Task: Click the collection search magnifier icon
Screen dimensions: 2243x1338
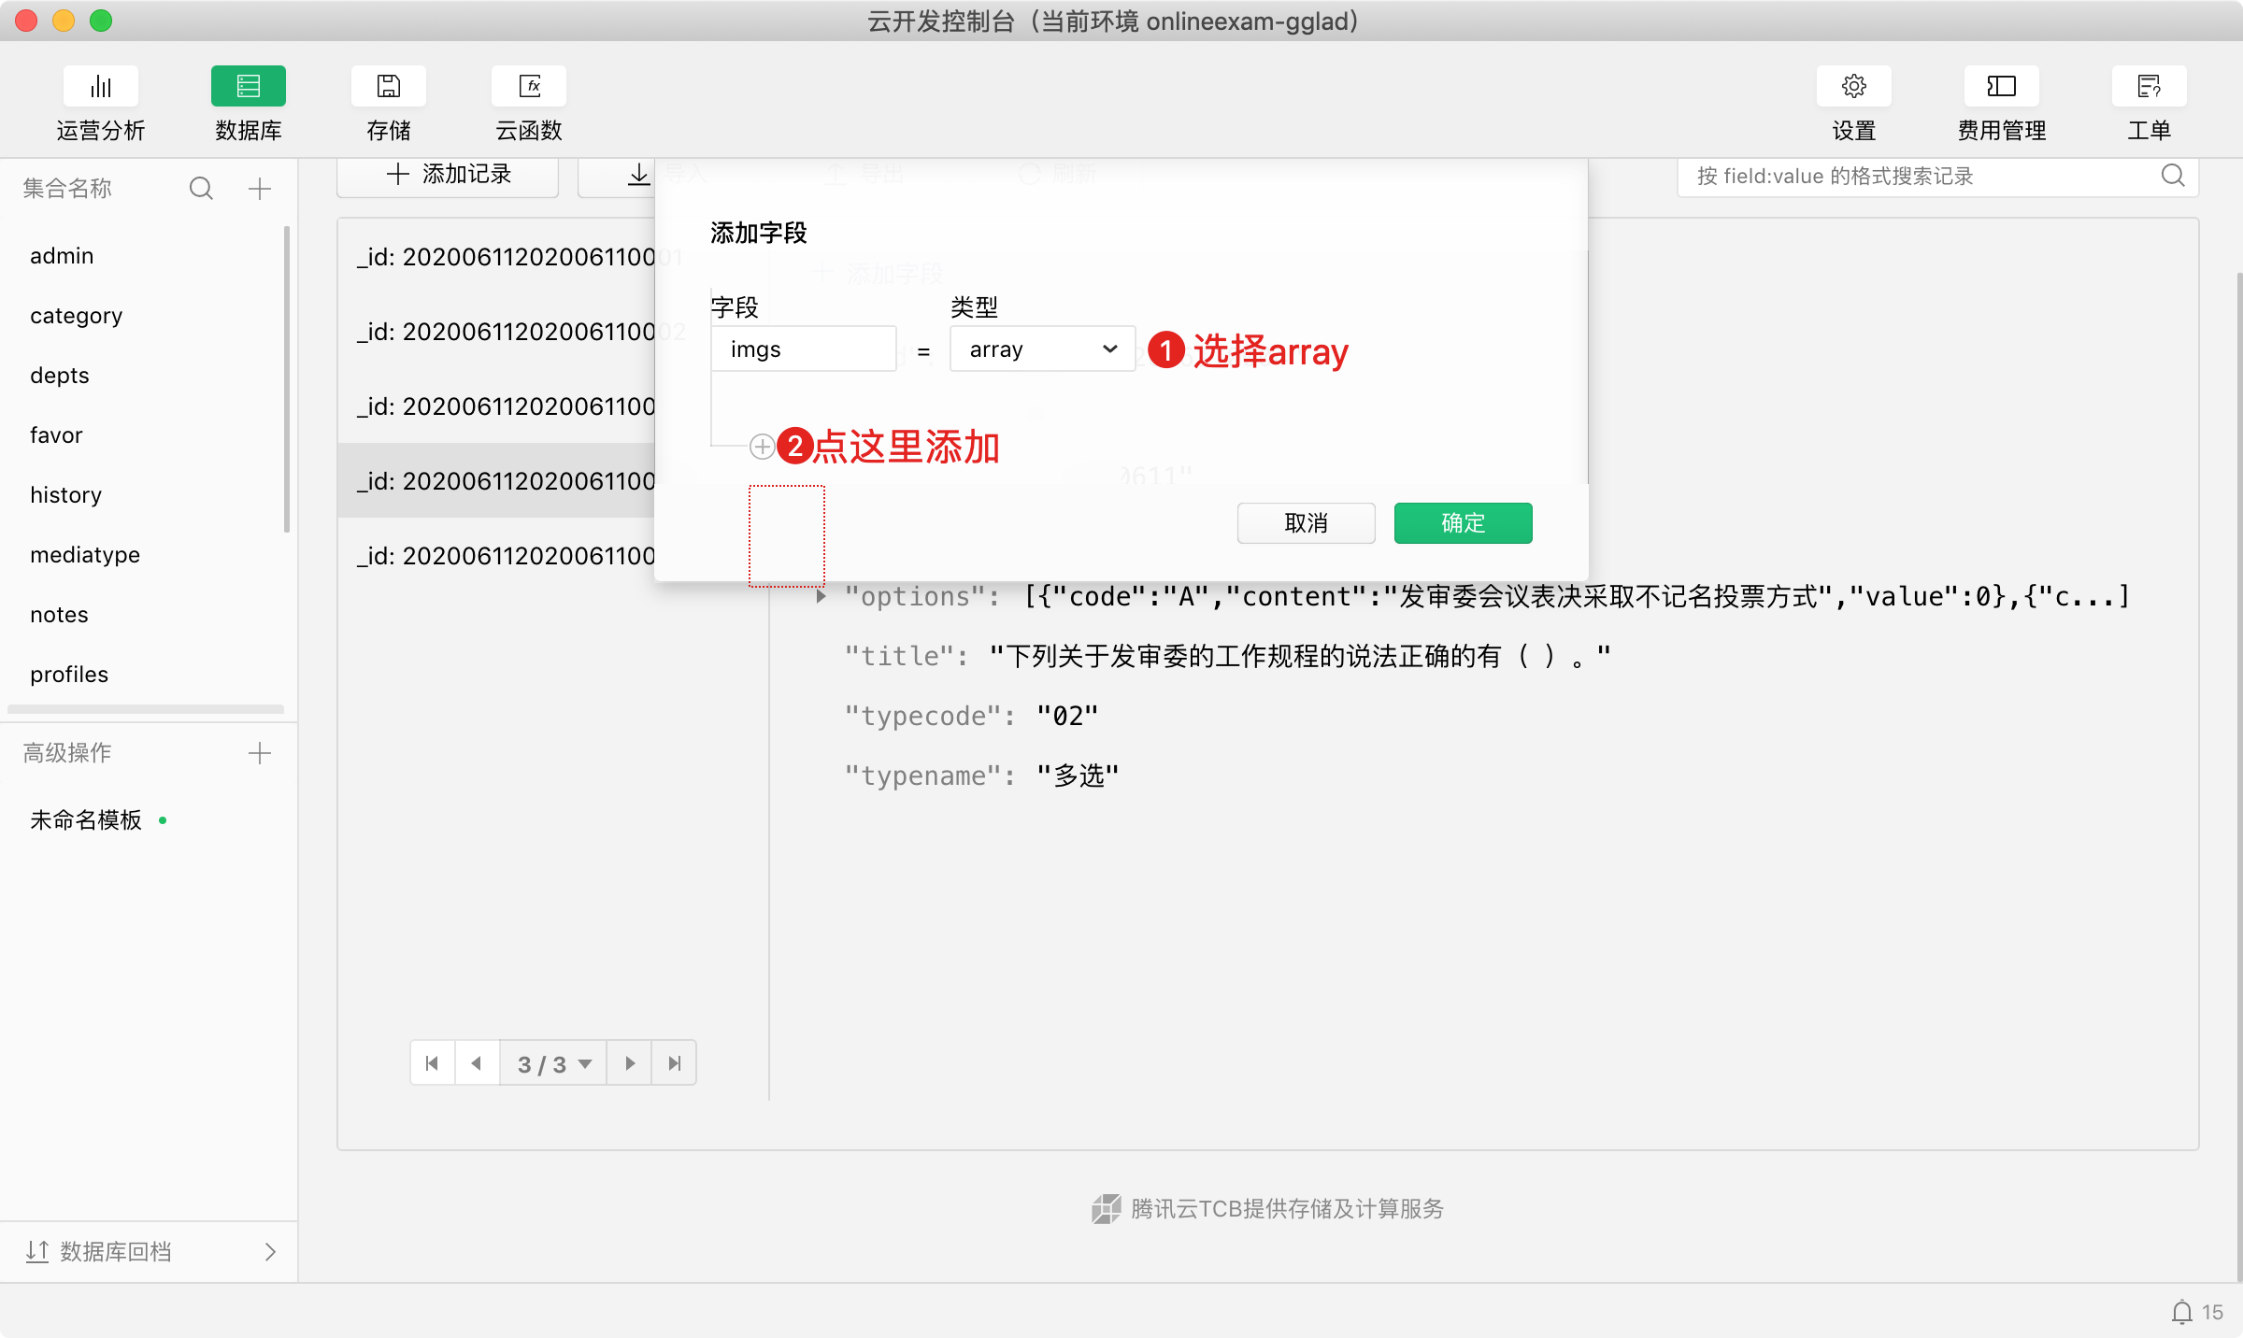Action: point(201,189)
